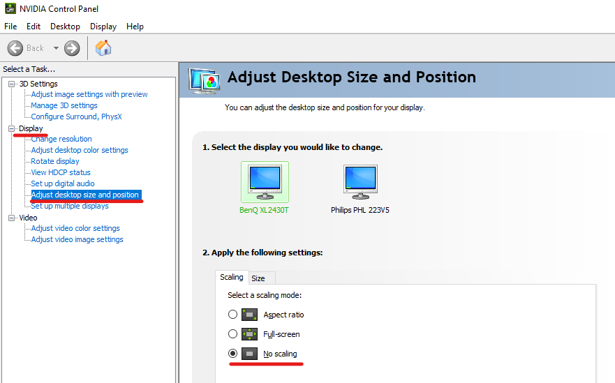The width and height of the screenshot is (615, 383).
Task: Open Set up multiple displays
Action: (x=70, y=206)
